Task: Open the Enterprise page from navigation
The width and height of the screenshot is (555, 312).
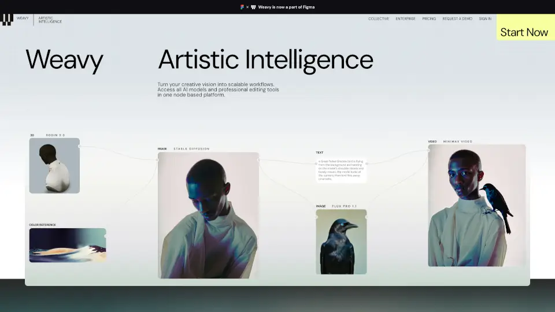Action: coord(405,18)
